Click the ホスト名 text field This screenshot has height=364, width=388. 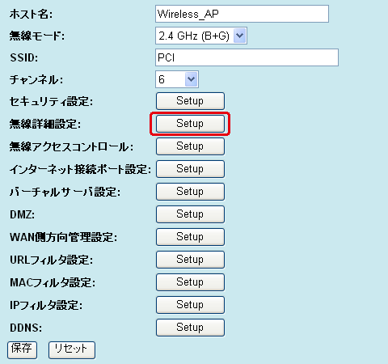242,14
